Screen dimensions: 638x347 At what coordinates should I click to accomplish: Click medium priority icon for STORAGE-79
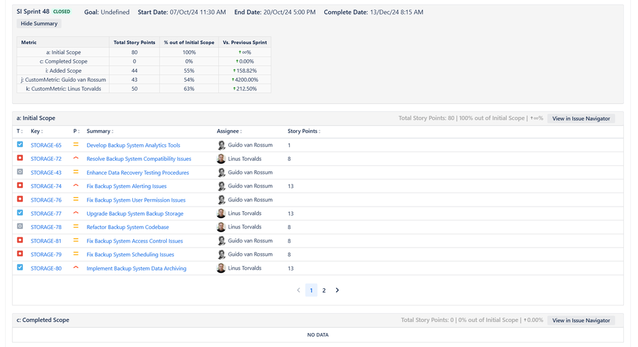(x=76, y=253)
